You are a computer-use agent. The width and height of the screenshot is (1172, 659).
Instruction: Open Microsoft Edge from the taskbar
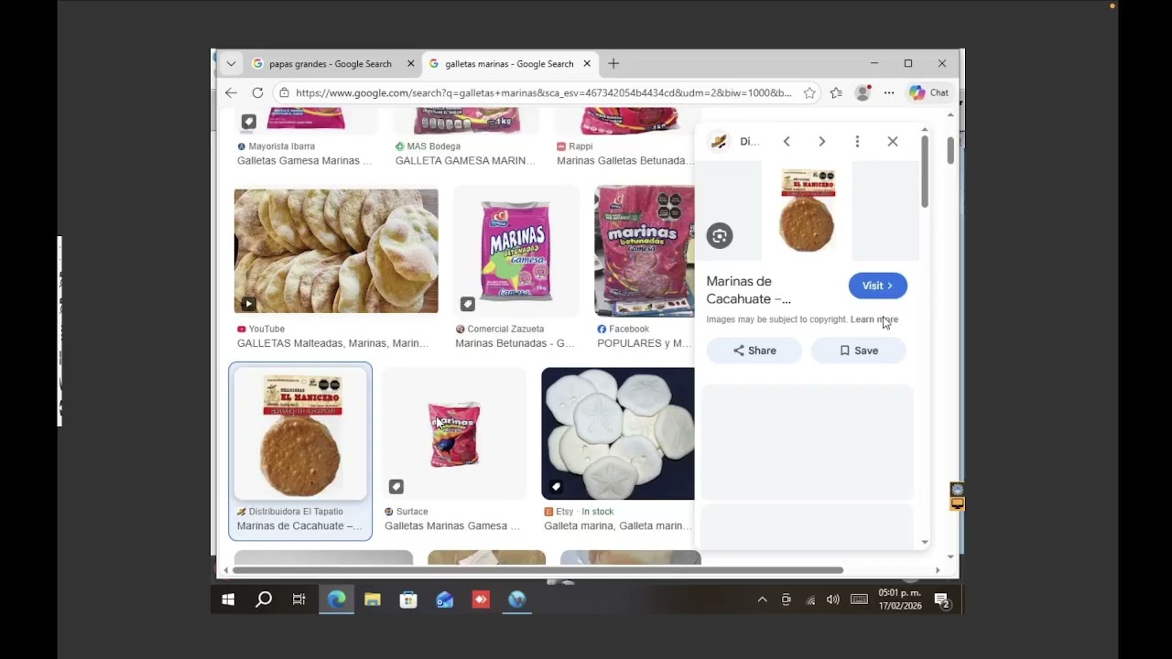point(336,600)
